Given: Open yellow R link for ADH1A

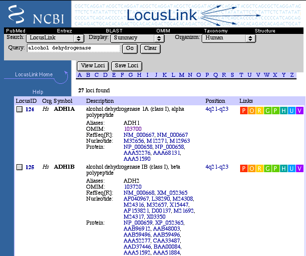Looking at the screenshot, I should point(260,111).
